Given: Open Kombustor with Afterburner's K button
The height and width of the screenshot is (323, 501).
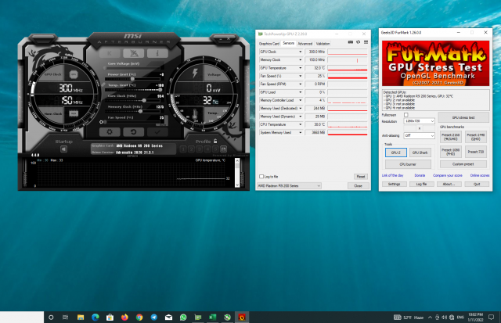Looking at the screenshot, I should (x=110, y=53).
